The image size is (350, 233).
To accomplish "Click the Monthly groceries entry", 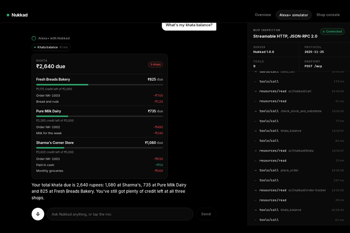I will click(99, 171).
